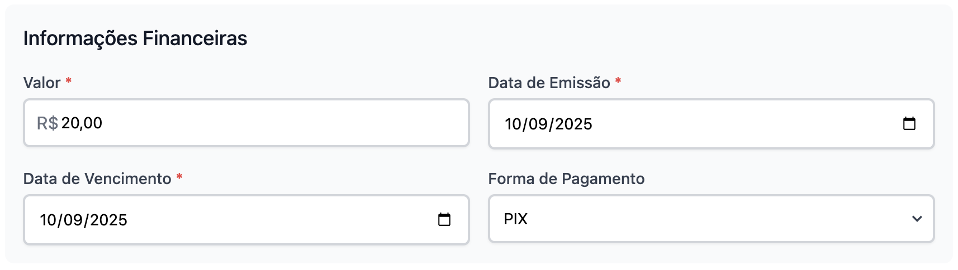
Task: Click the PIX option text in the payment select
Action: point(515,219)
